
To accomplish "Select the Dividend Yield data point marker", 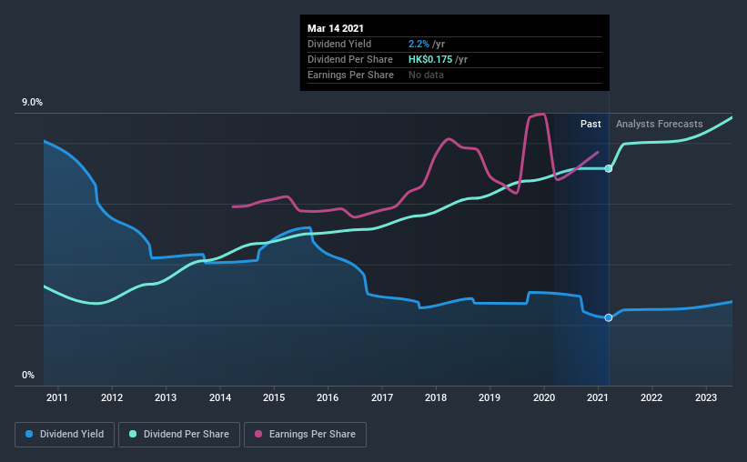I will tap(609, 317).
